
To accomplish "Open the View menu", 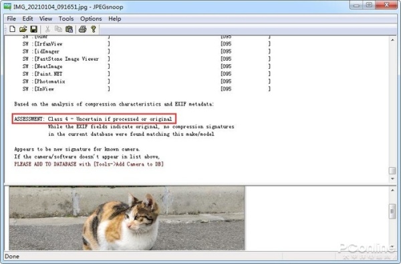I will pos(45,19).
